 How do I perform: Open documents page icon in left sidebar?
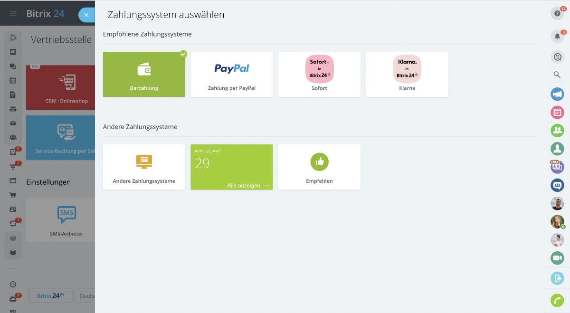(x=13, y=95)
